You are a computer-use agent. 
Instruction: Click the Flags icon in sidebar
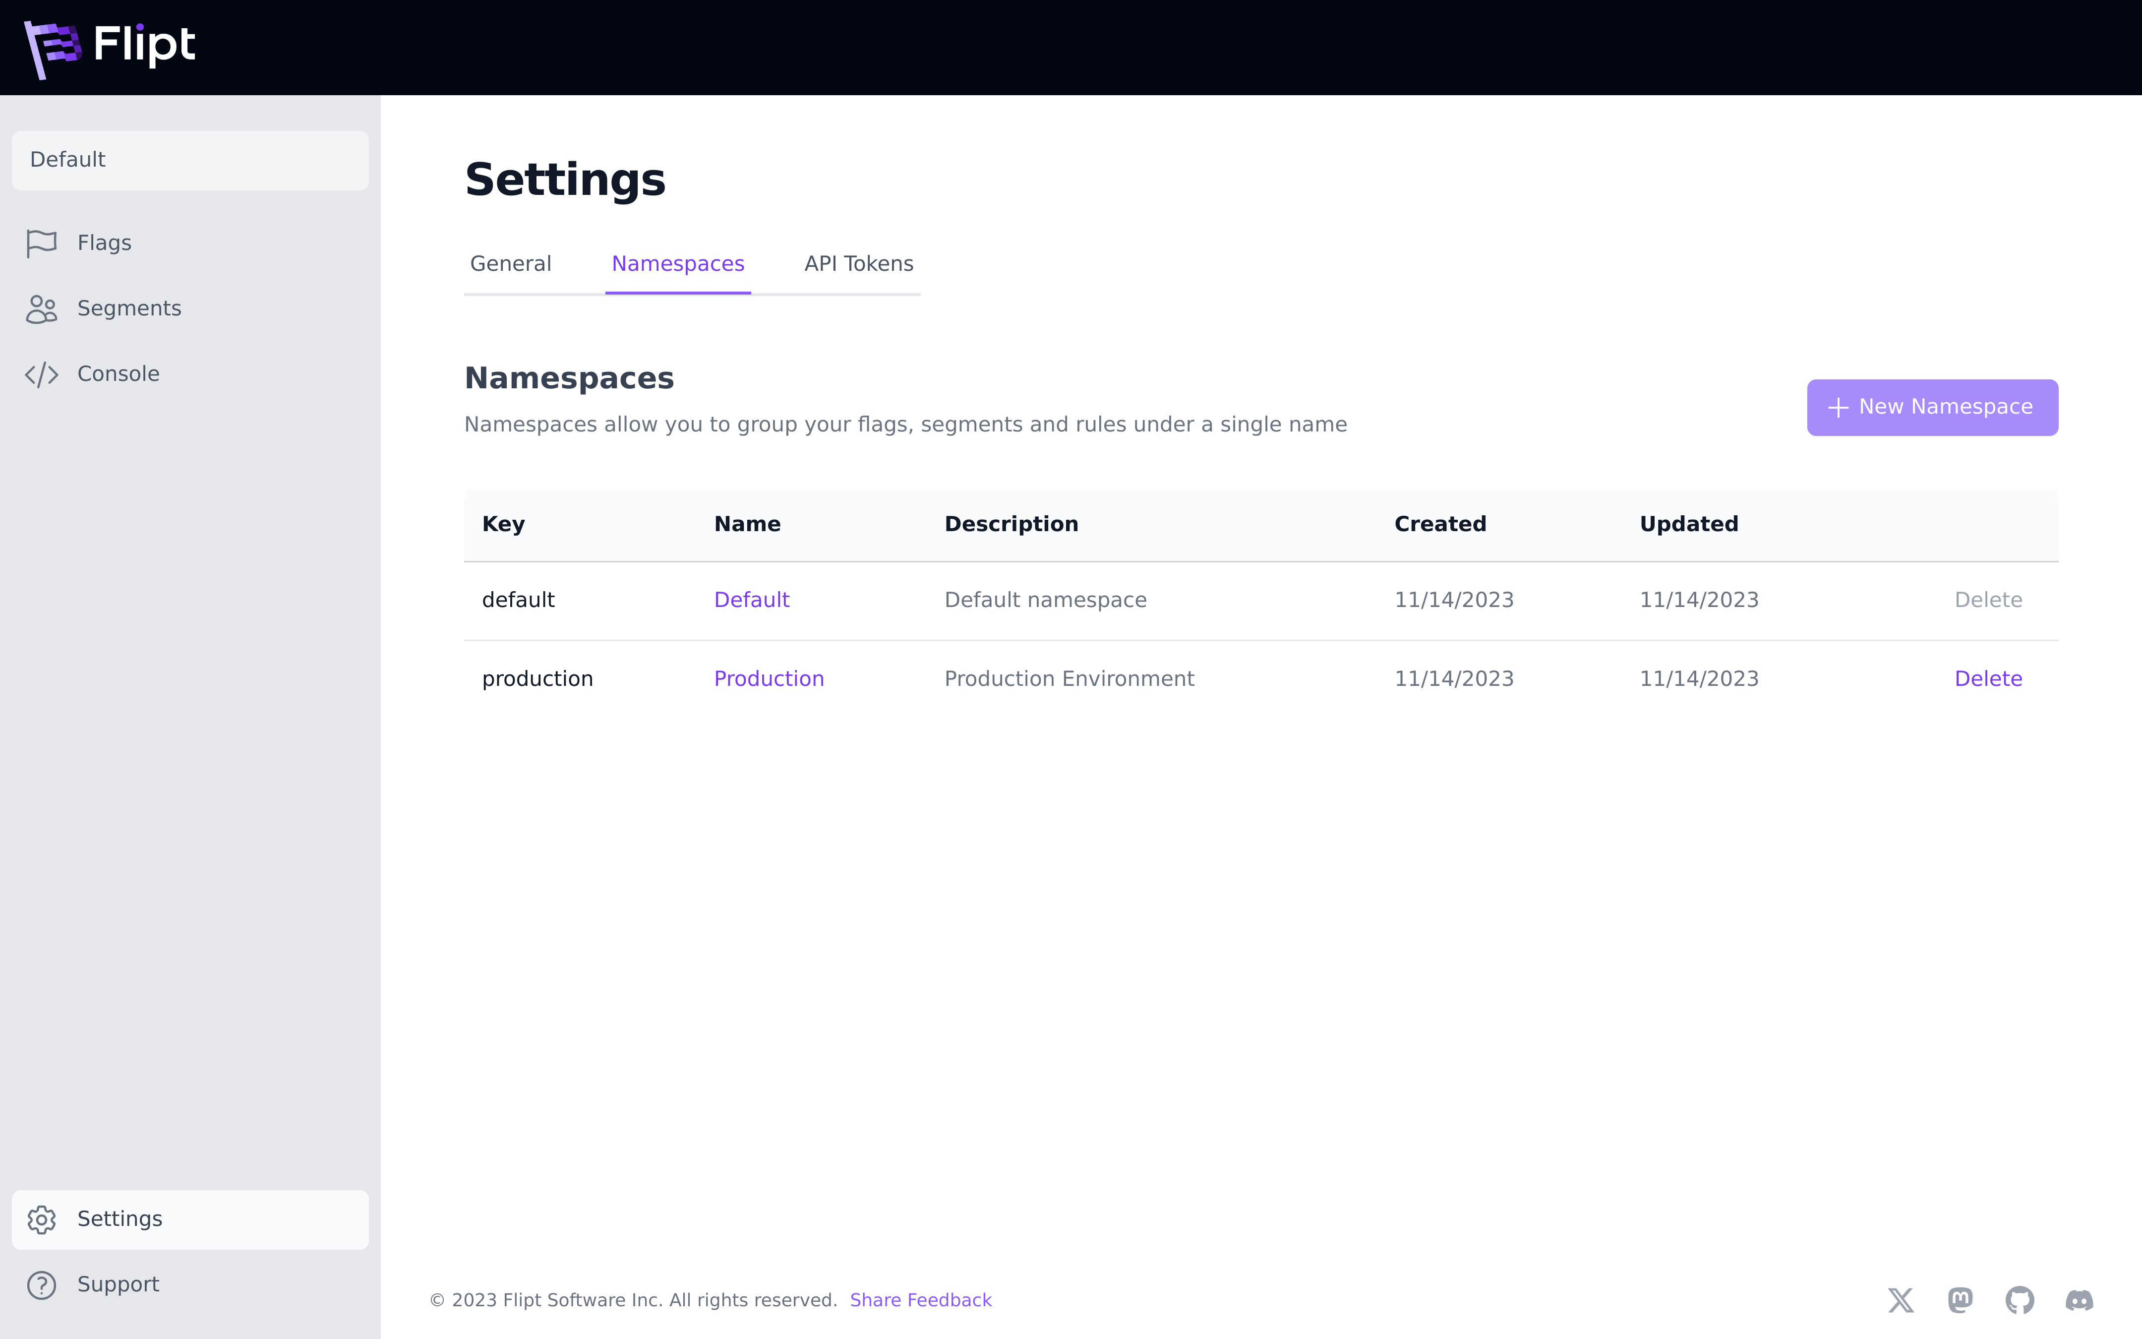42,243
